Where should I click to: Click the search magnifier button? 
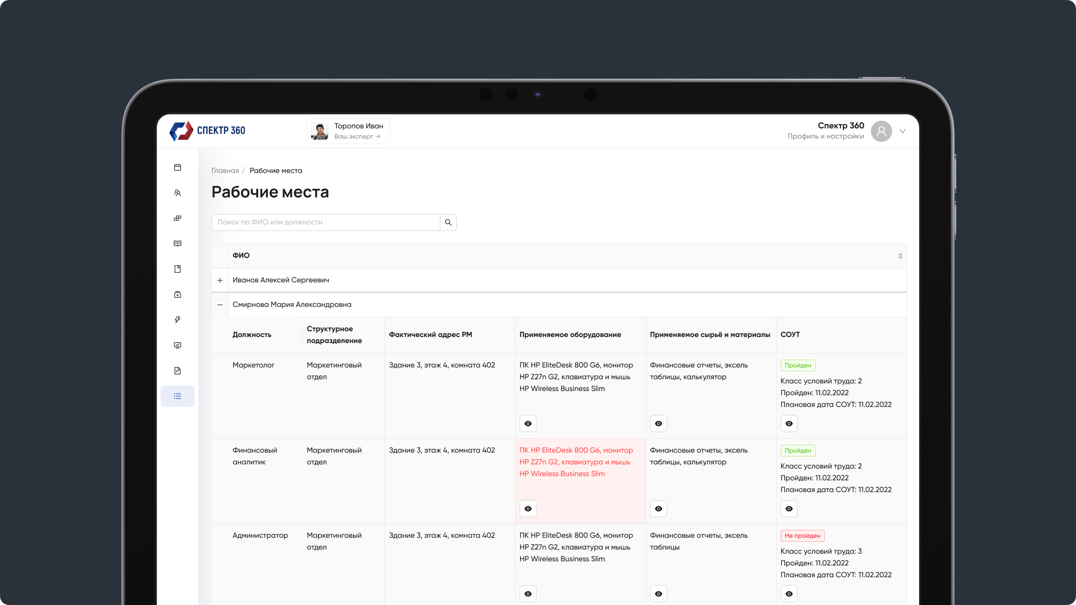pyautogui.click(x=448, y=223)
